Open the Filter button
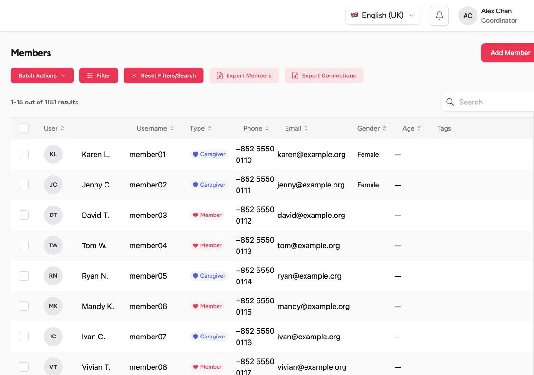The width and height of the screenshot is (534, 375). 99,75
